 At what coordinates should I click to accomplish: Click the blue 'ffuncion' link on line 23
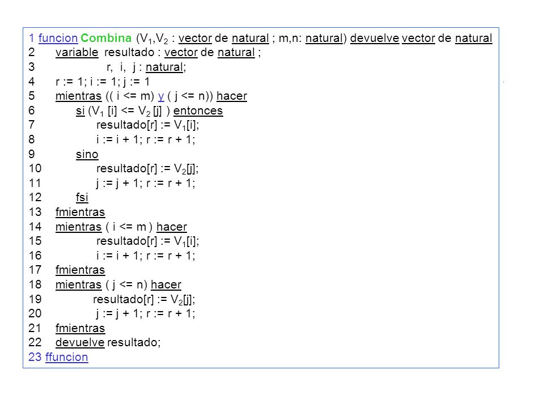(x=67, y=357)
